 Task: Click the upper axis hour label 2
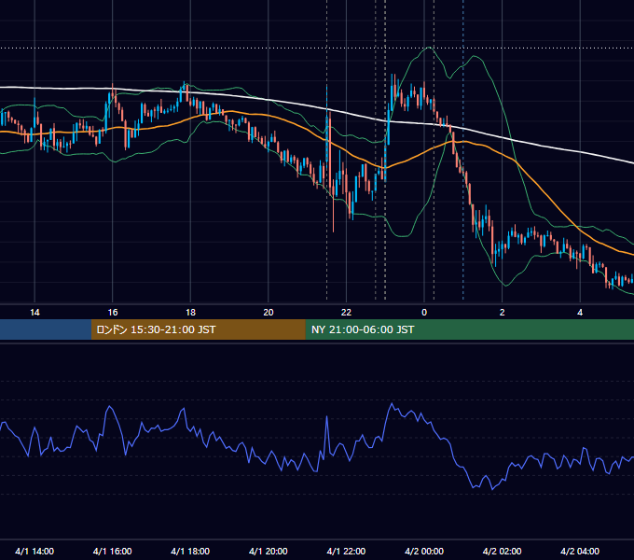pos(503,313)
